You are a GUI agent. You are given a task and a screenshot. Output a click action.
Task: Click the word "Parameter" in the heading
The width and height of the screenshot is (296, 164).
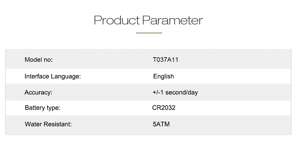click(172, 20)
